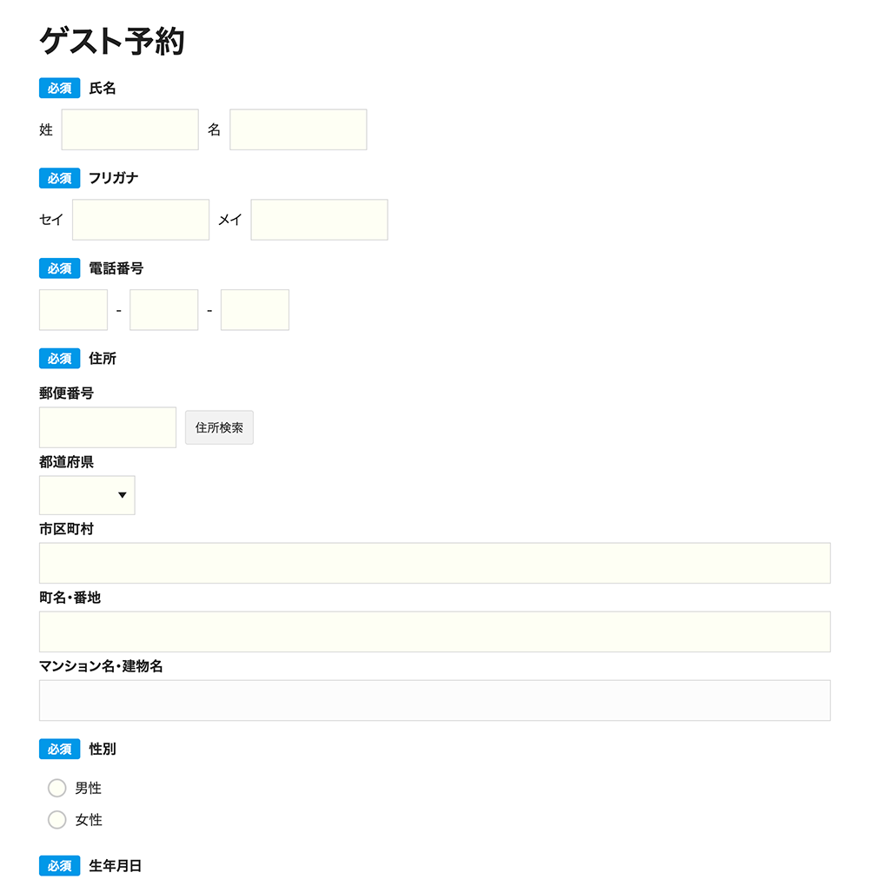Click the 女性 label text
The height and width of the screenshot is (879, 869).
(89, 819)
